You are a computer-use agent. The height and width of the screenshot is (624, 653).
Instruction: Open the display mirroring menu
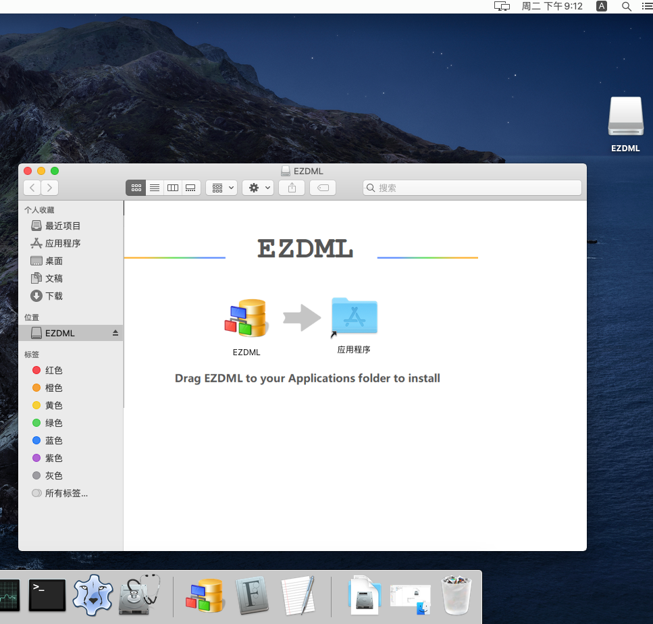click(502, 6)
